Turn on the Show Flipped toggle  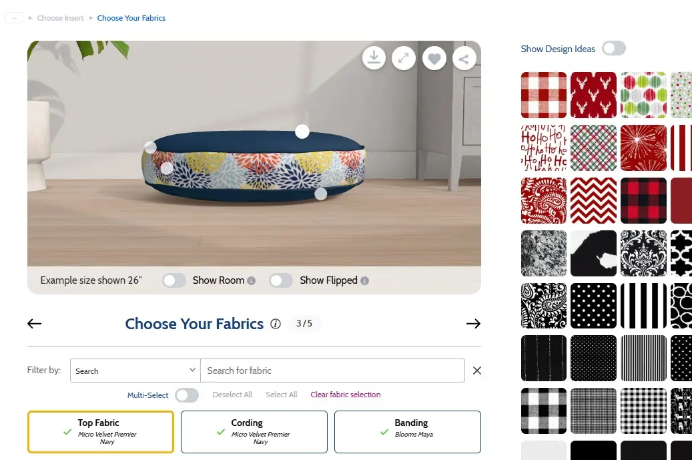pos(281,280)
